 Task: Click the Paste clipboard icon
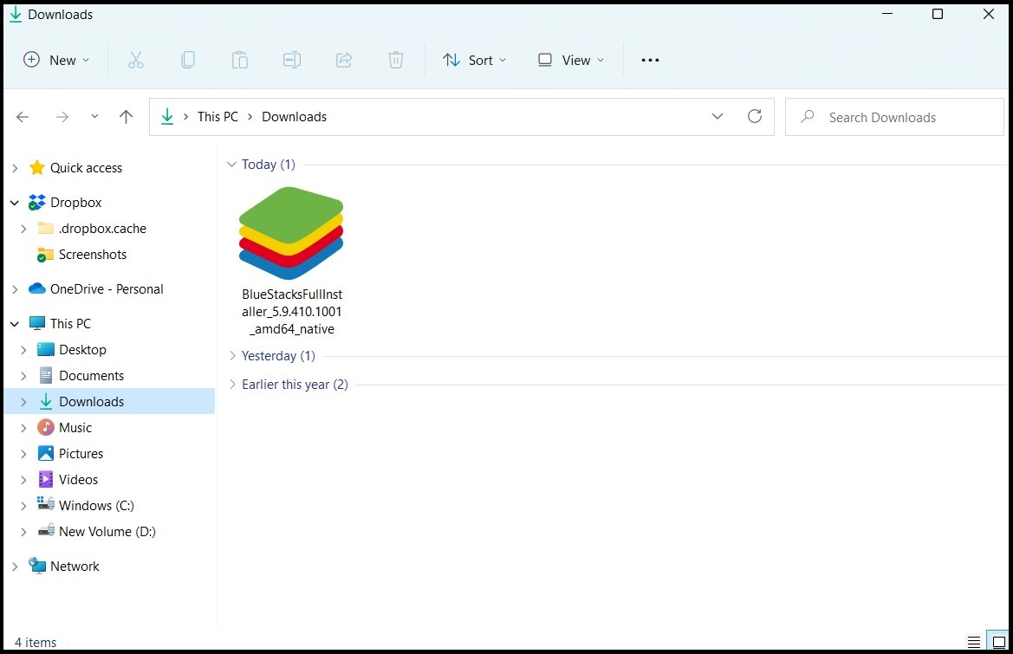pyautogui.click(x=240, y=60)
